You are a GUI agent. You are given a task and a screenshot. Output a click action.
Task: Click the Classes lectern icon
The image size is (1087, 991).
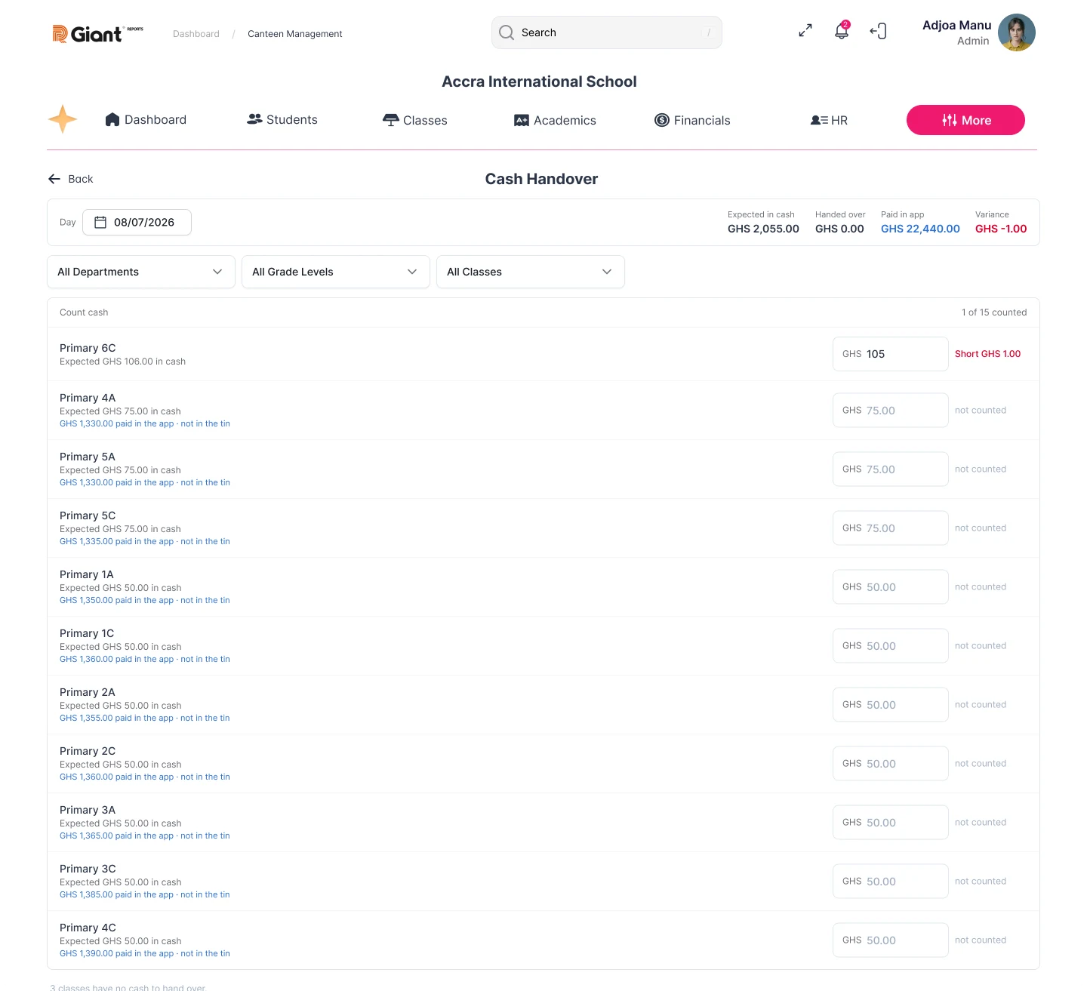pyautogui.click(x=391, y=120)
